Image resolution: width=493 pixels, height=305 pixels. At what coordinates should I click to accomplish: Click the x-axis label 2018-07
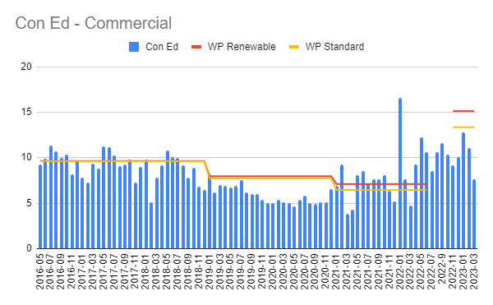click(177, 271)
